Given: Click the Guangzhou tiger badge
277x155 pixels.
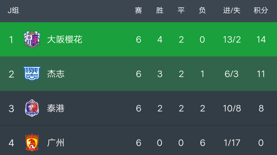Looking at the screenshot, I should tap(32, 143).
